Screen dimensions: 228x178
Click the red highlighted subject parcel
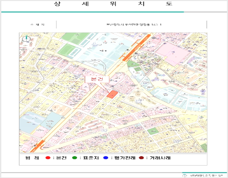click(x=112, y=94)
